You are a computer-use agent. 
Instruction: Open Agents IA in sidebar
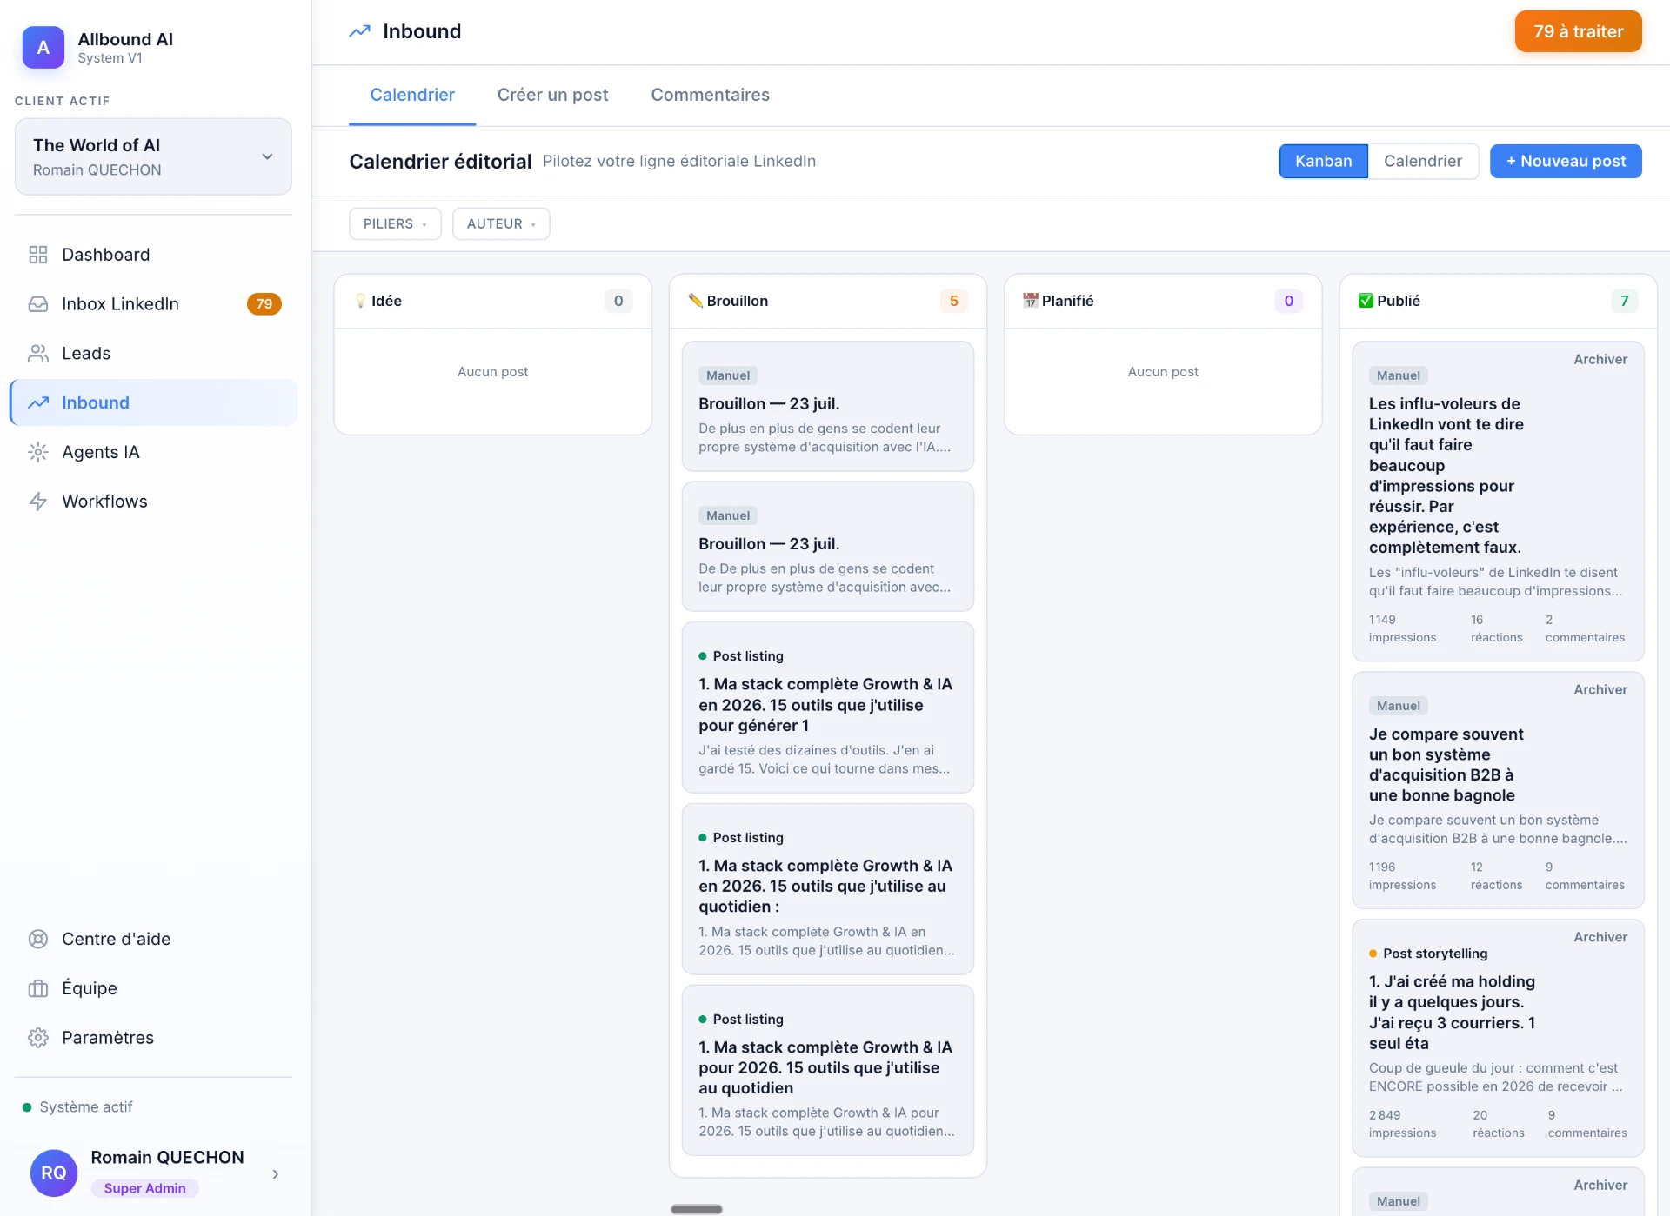click(153, 452)
